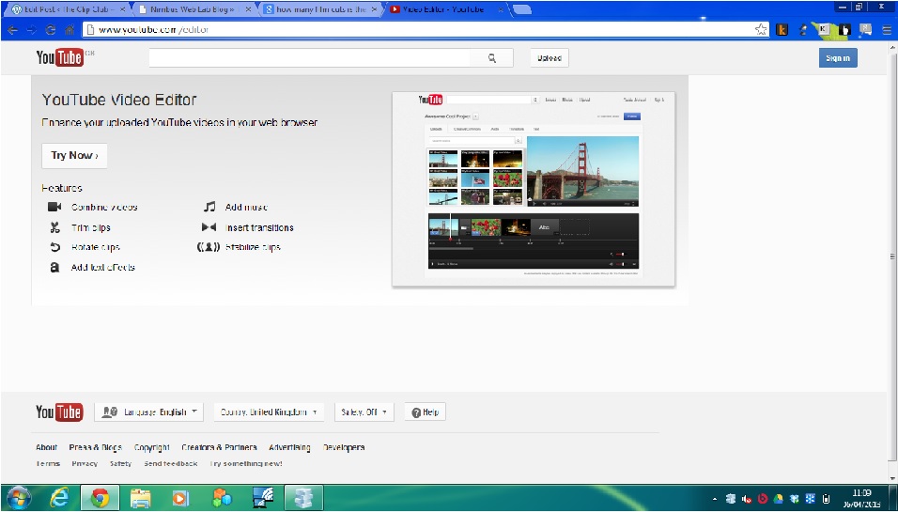This screenshot has width=898, height=513.
Task: Click the search magnifier icon
Action: point(492,58)
